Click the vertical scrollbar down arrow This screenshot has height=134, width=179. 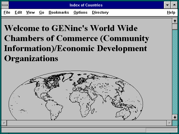pyautogui.click(x=175, y=117)
